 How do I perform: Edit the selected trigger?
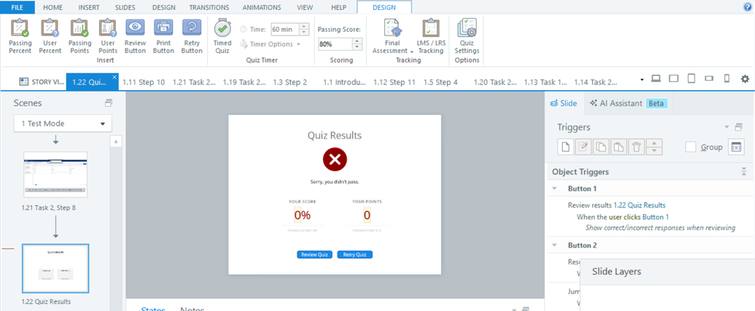pyautogui.click(x=583, y=148)
